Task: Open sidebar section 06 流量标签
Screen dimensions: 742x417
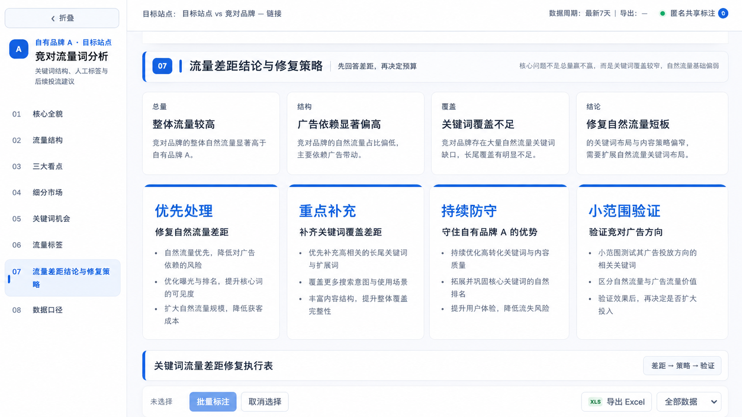Action: 62,245
